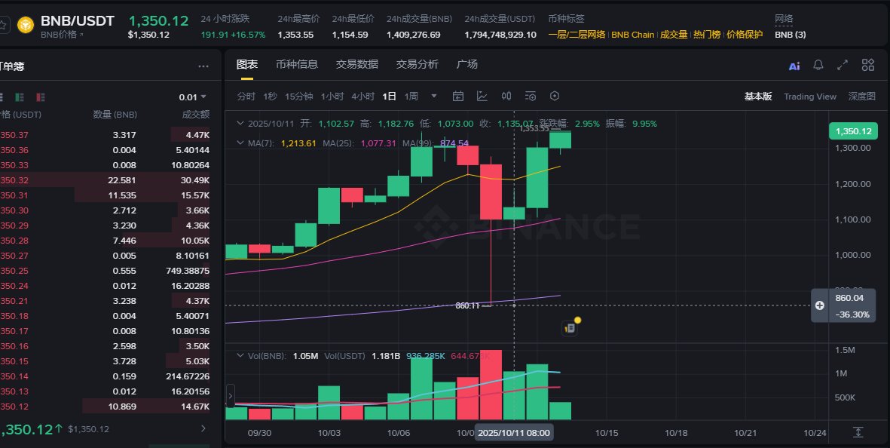Image resolution: width=890 pixels, height=448 pixels.
Task: Select the 1秒 interval
Action: coord(271,97)
